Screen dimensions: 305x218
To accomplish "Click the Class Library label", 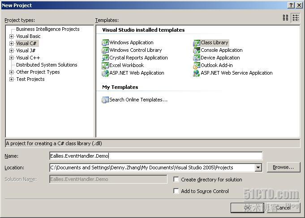I will coord(215,42).
